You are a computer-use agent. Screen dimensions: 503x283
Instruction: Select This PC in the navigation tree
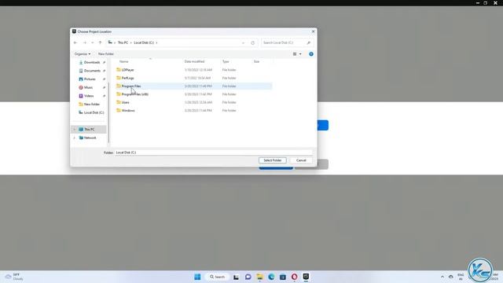(89, 129)
